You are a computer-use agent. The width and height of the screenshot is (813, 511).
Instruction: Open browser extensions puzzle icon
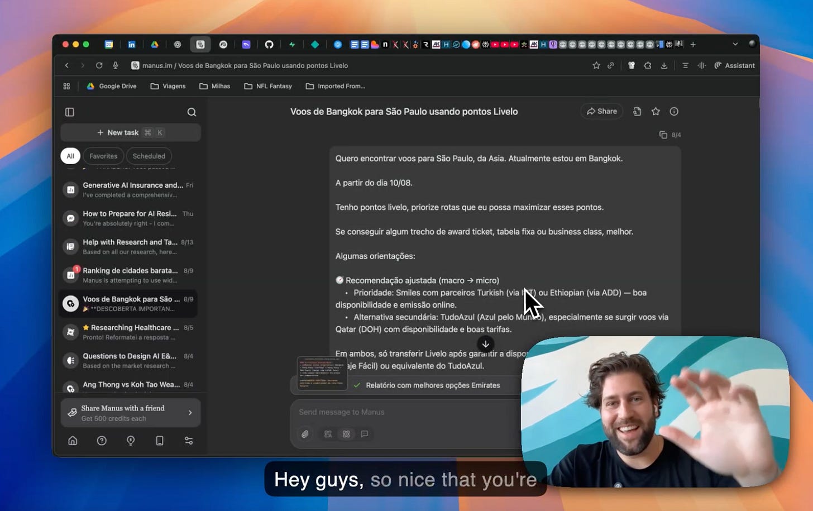click(x=648, y=65)
